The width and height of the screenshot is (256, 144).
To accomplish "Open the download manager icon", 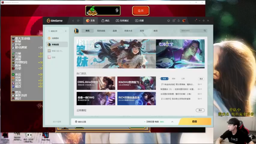I will point(179,20).
